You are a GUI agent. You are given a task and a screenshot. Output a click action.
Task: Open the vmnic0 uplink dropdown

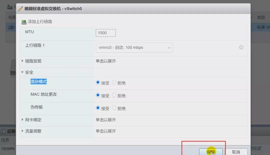point(134,47)
